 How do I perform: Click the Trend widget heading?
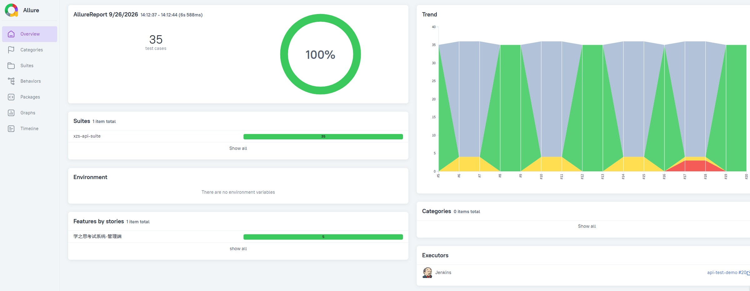point(429,15)
